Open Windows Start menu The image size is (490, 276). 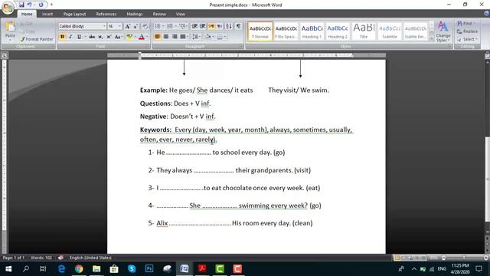(8, 269)
